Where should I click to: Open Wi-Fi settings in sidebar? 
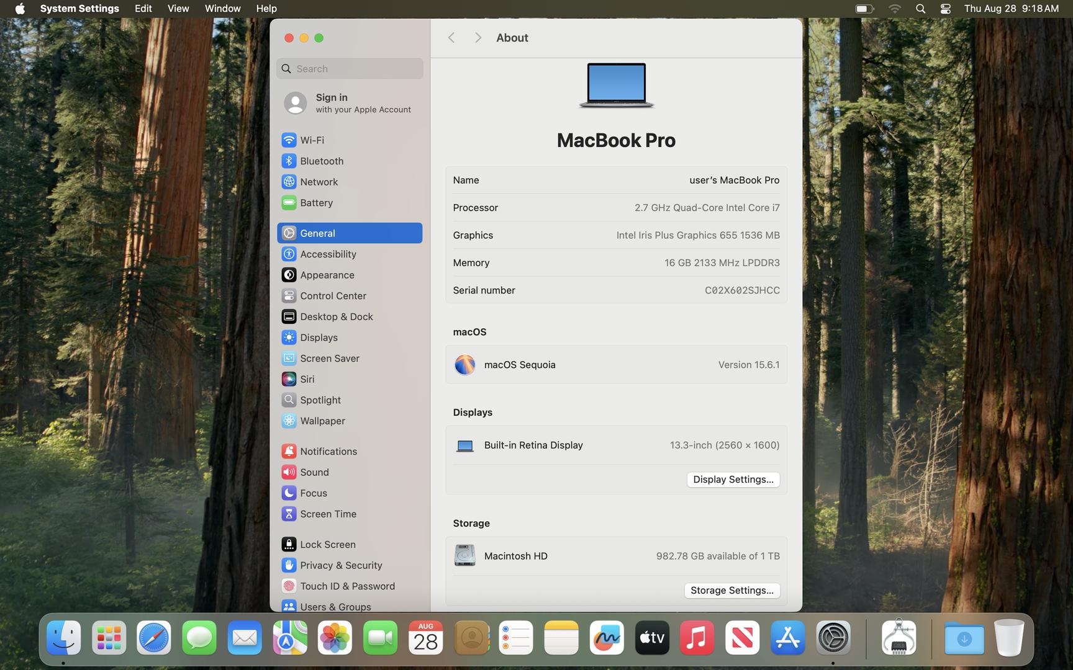[x=350, y=140]
